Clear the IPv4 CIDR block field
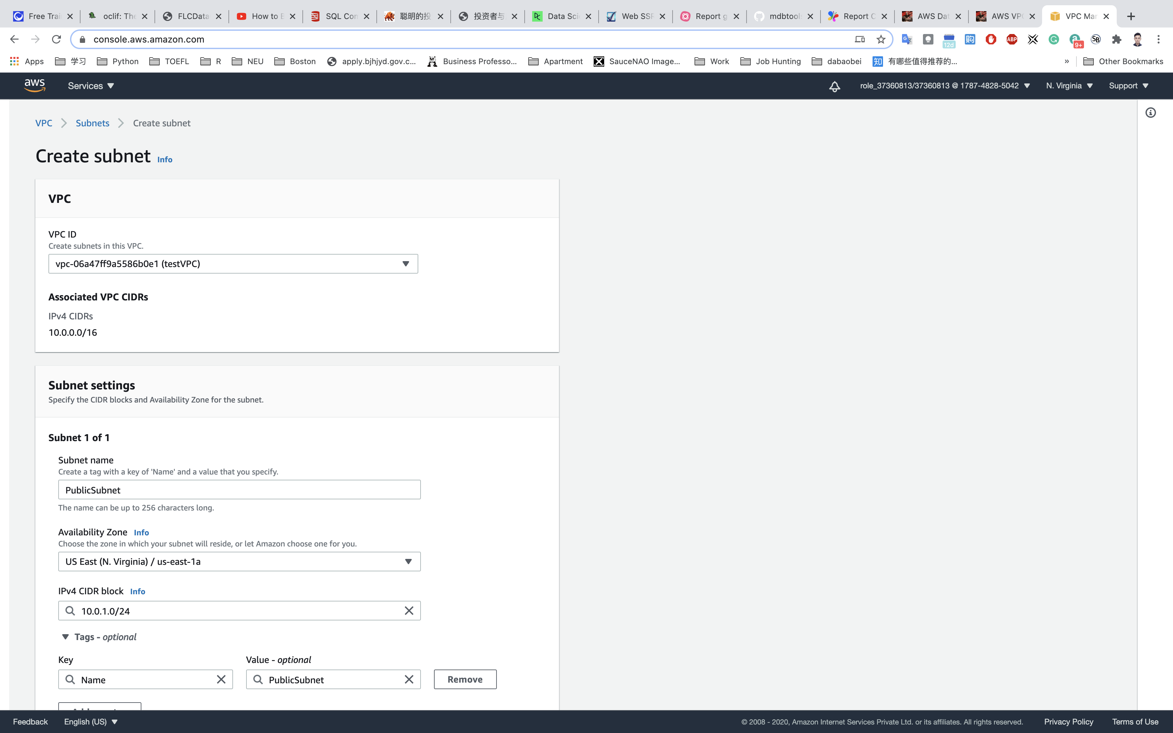Screen dimensions: 1173x733 408,611
